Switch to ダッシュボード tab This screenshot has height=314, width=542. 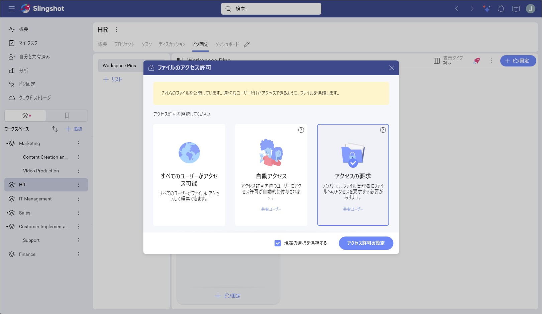(227, 44)
